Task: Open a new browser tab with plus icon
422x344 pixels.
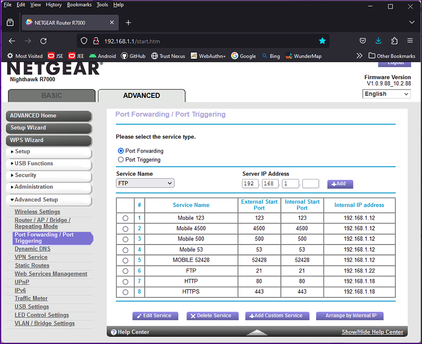Action: click(128, 22)
